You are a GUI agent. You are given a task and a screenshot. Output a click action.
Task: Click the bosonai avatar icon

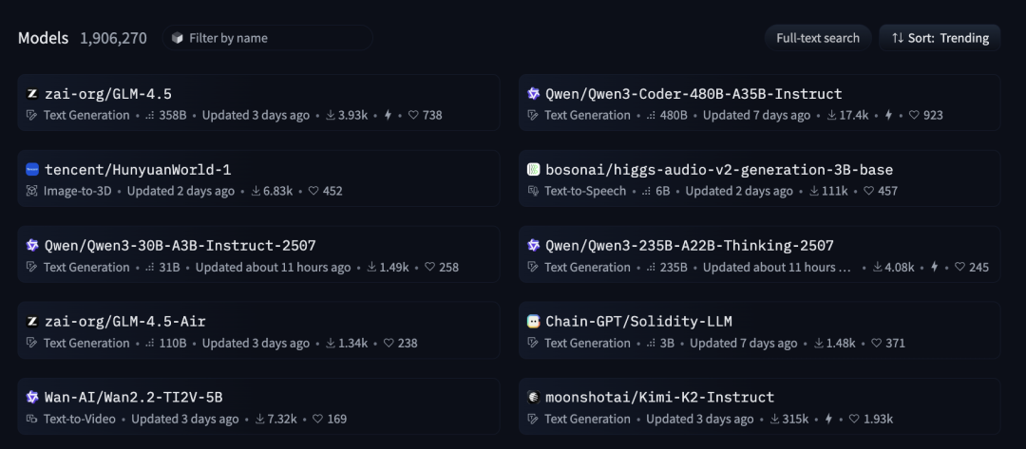[x=533, y=170]
